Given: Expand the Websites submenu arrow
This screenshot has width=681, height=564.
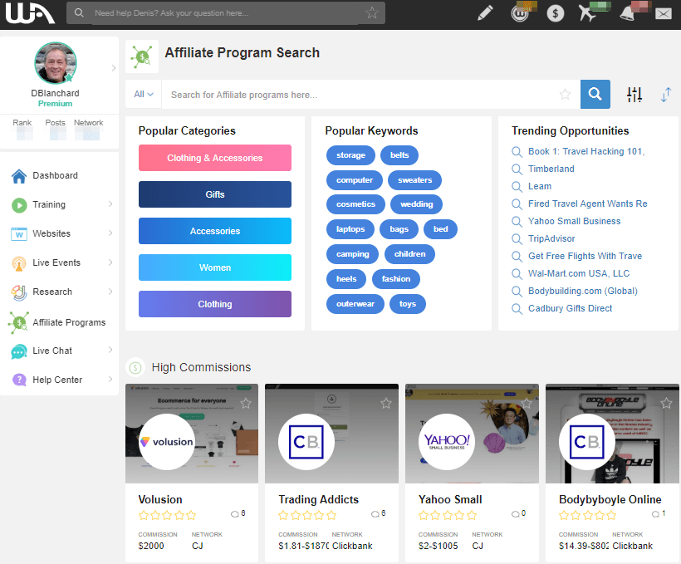Looking at the screenshot, I should click(x=110, y=233).
